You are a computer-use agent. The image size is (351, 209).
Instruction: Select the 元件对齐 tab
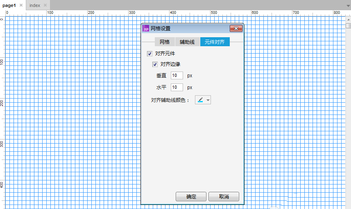215,42
